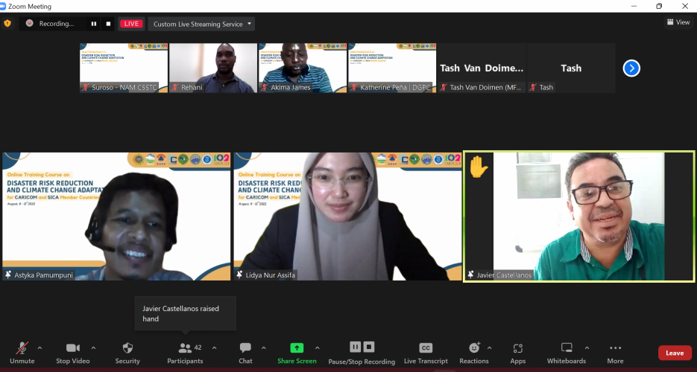Stop Video camera toggle
This screenshot has height=372, width=697.
pyautogui.click(x=73, y=352)
